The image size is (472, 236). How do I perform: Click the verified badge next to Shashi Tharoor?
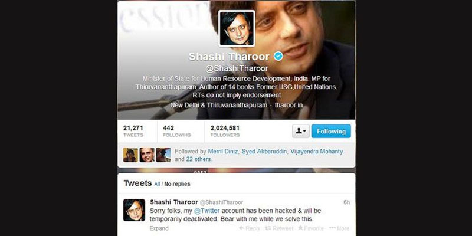[x=278, y=56]
